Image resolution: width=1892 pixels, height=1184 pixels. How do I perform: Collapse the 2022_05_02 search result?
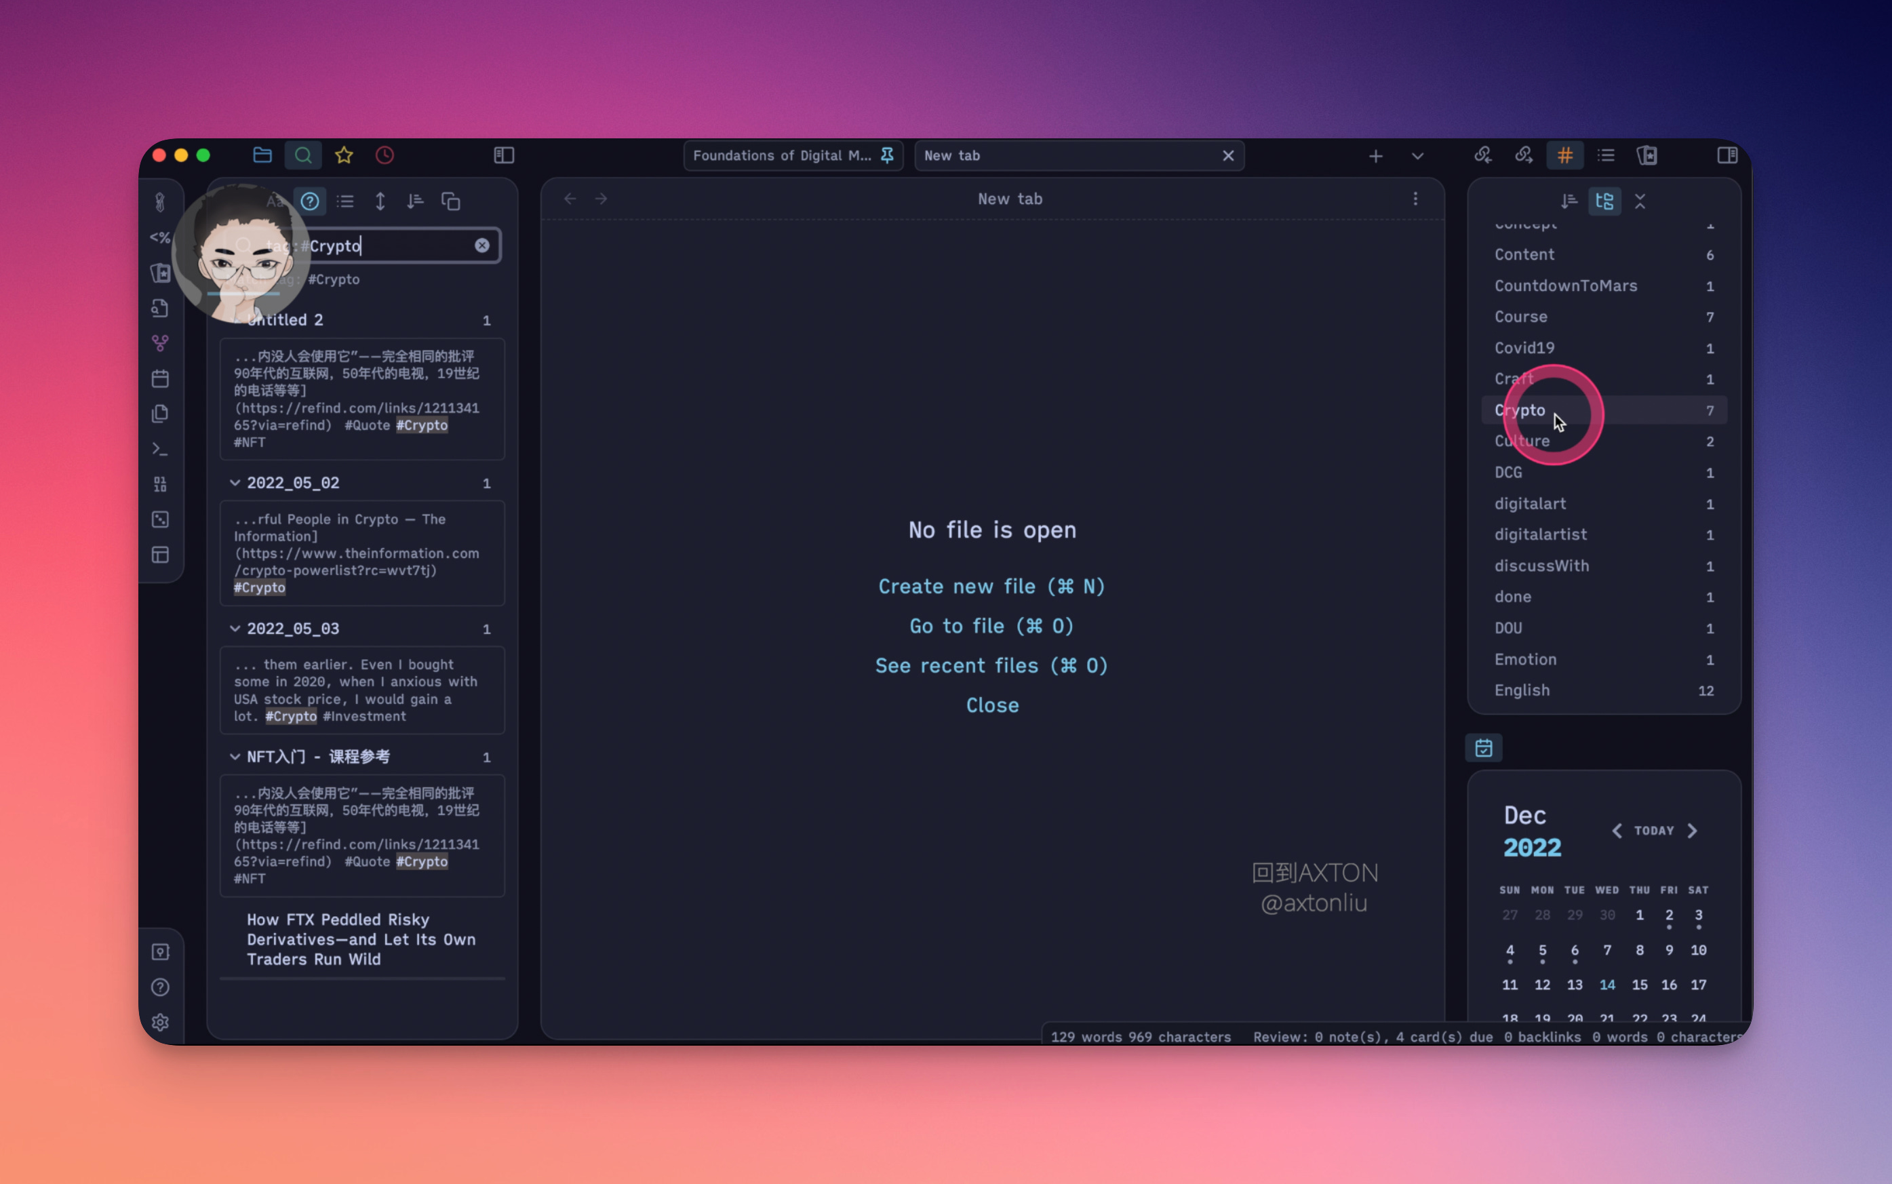(x=234, y=482)
